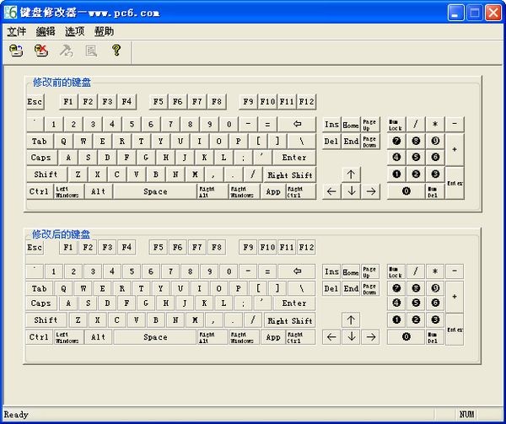The image size is (506, 424).
Task: Click numpad 0 key in the bottom keyboard
Action: pos(406,336)
